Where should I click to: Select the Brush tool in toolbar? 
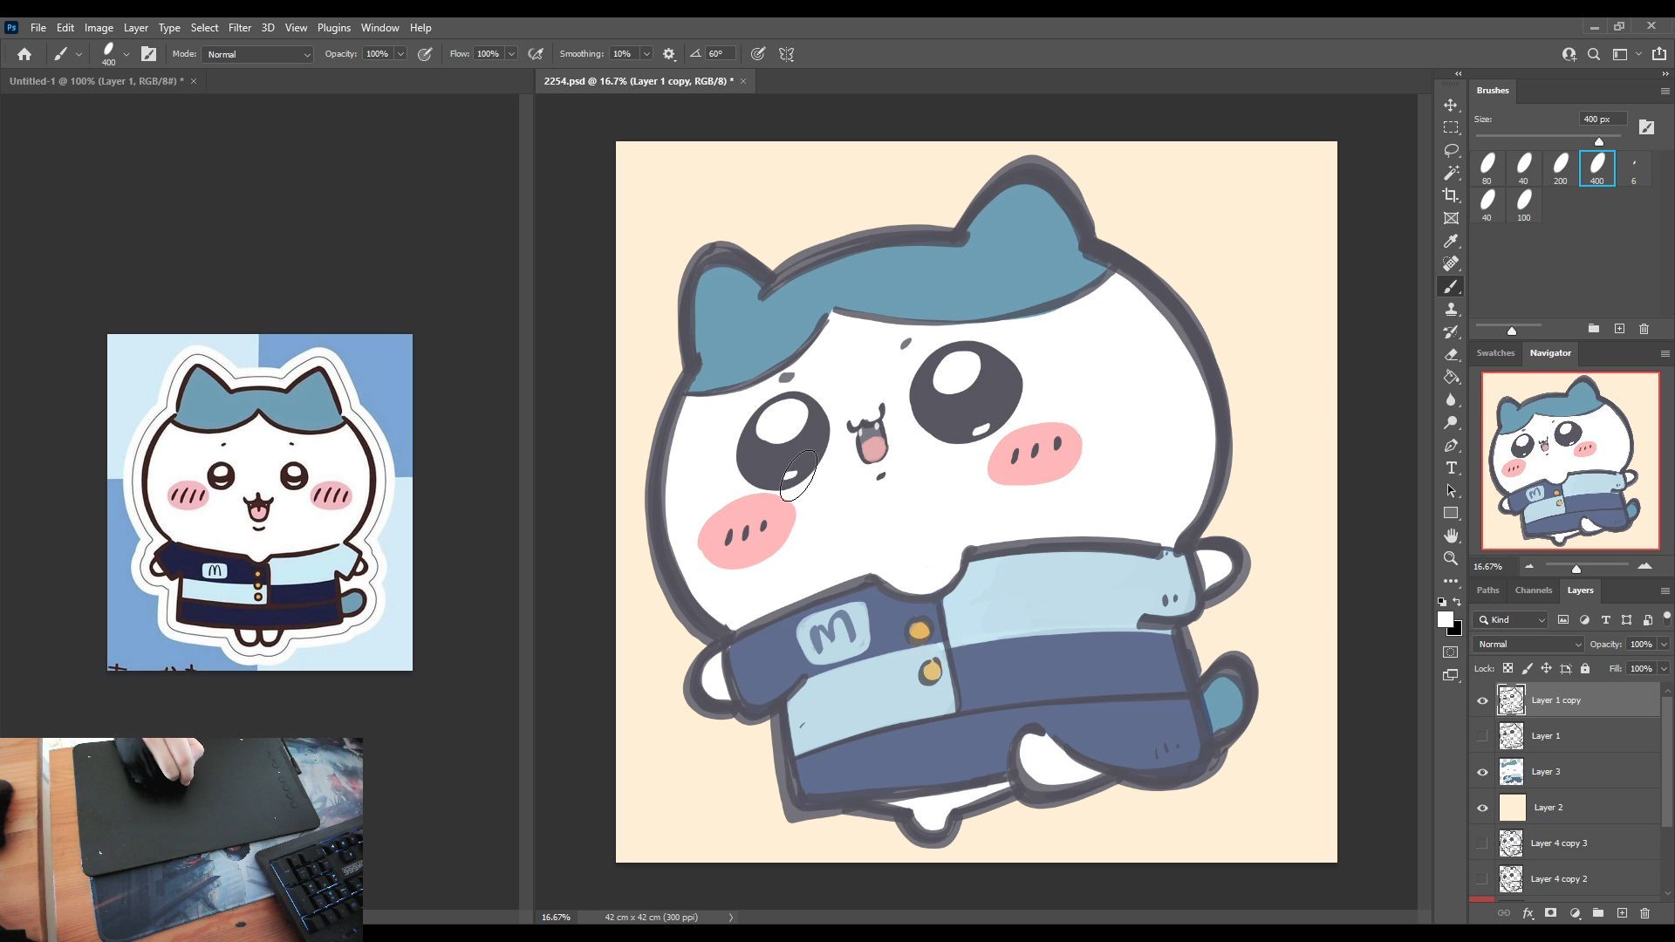pyautogui.click(x=1451, y=286)
